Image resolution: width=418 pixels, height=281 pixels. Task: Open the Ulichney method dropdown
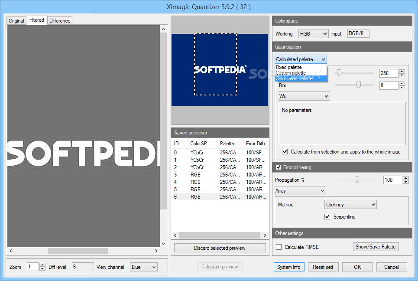point(350,204)
